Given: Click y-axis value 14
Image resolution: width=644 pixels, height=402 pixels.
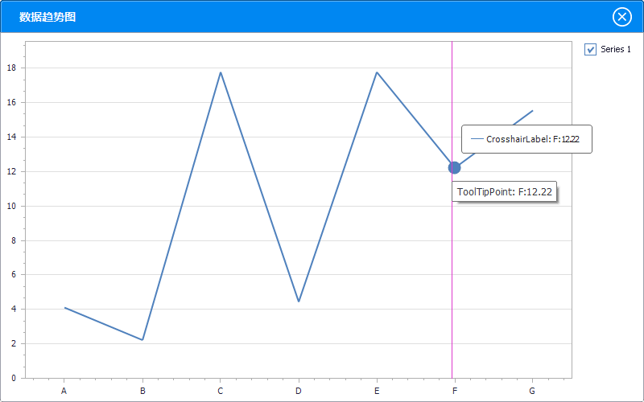Looking at the screenshot, I should (x=11, y=137).
